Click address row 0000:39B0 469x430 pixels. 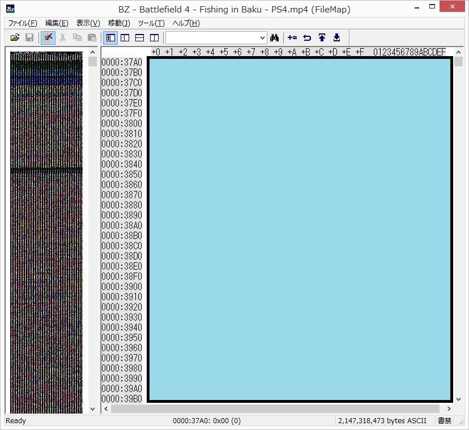(122, 399)
